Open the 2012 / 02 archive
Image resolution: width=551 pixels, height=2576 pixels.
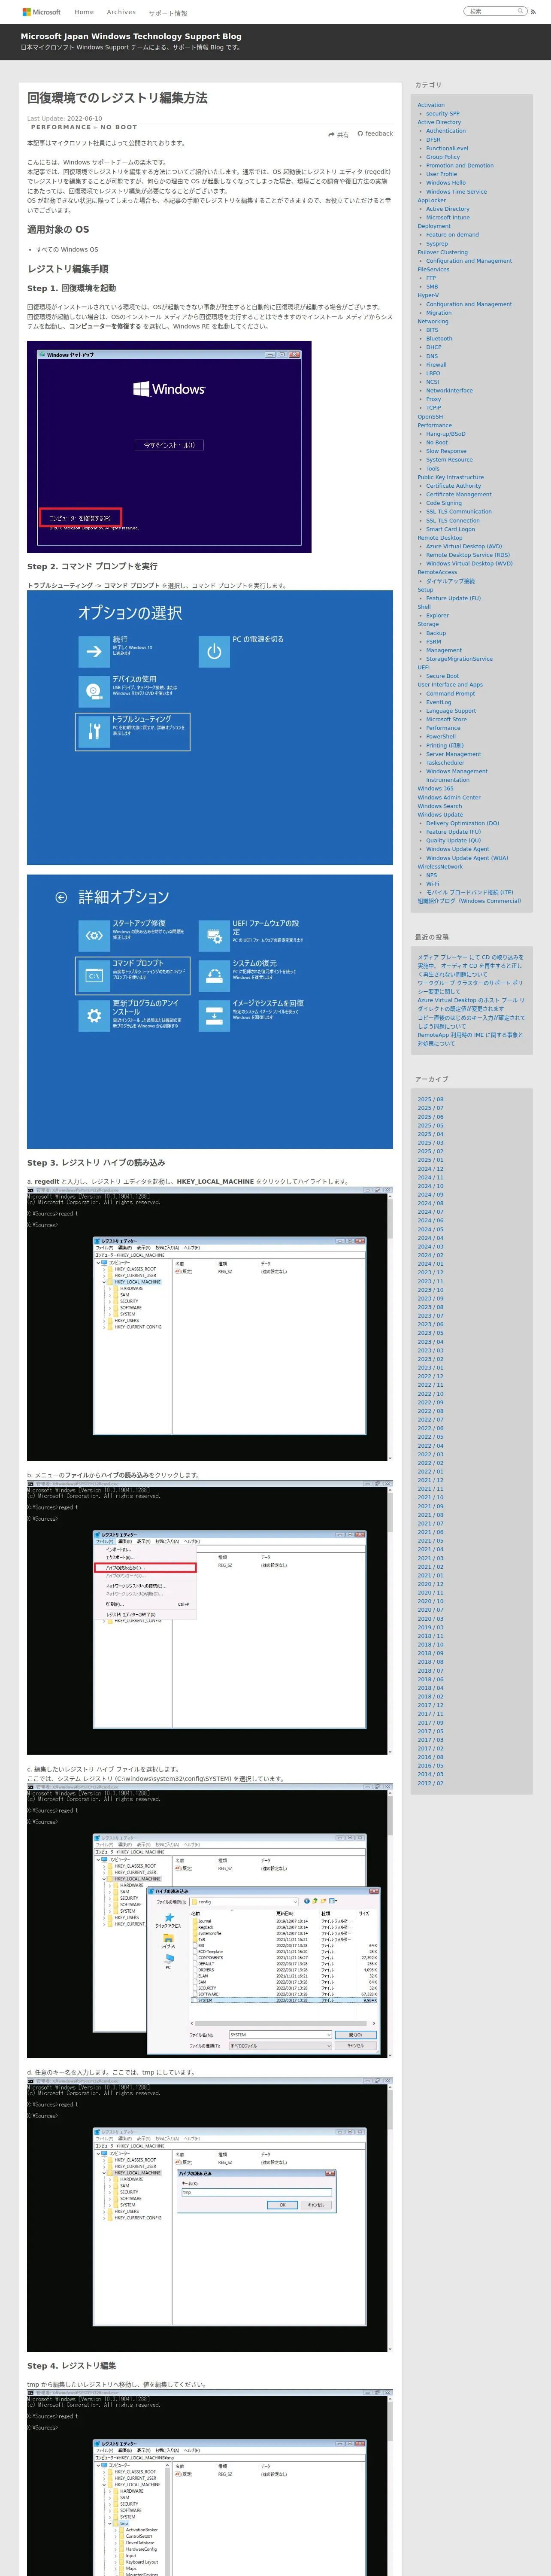(430, 1783)
